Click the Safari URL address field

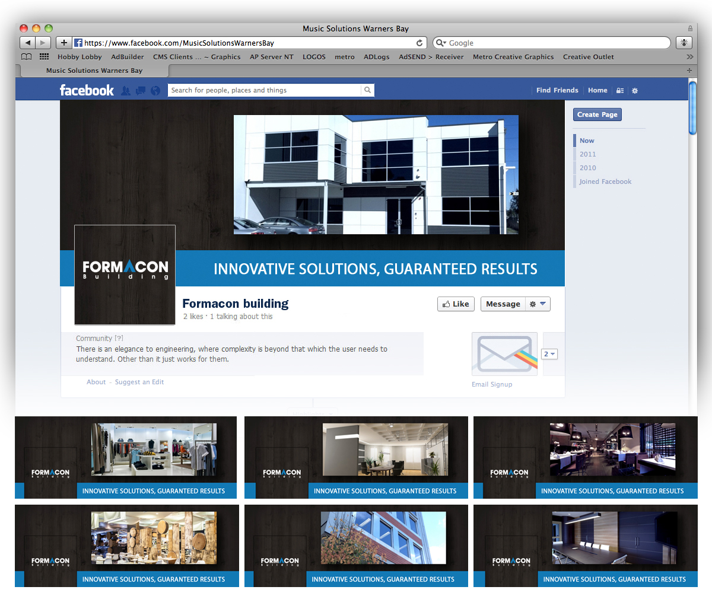249,43
